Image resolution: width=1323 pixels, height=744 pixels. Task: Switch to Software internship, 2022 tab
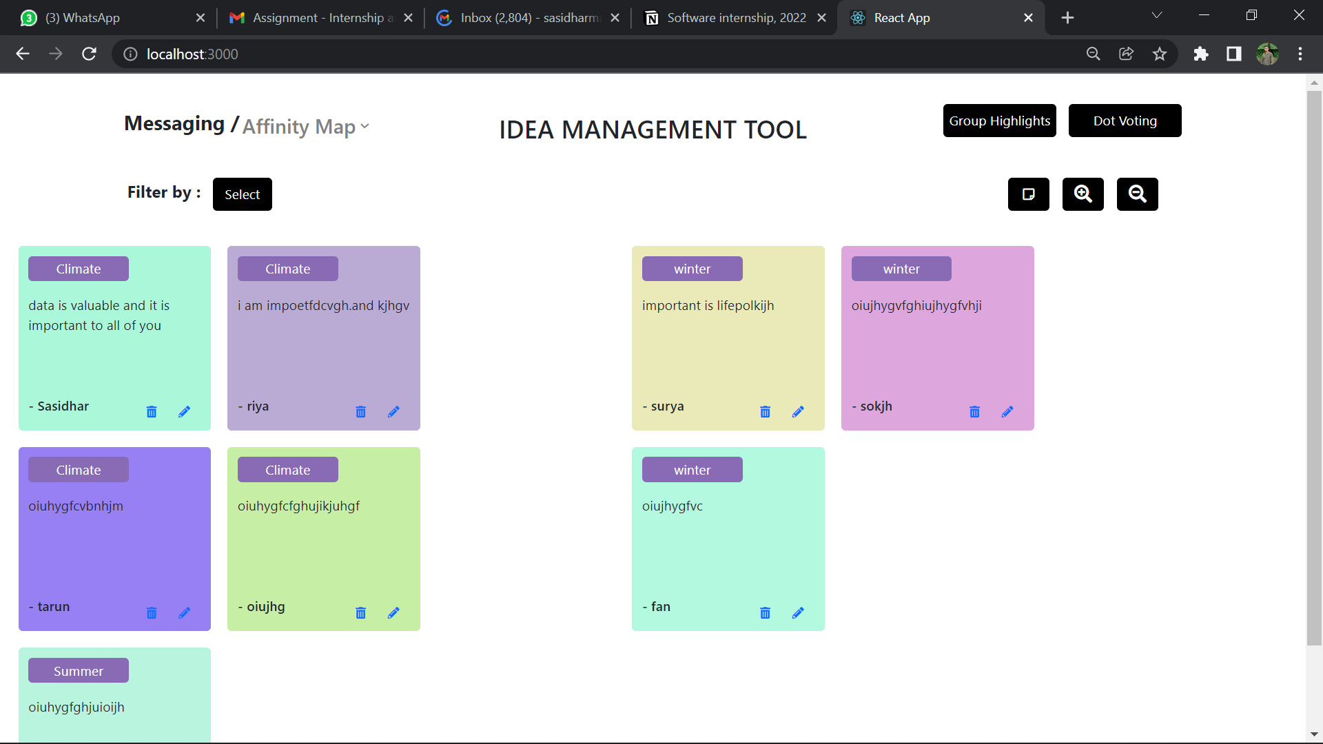click(735, 18)
